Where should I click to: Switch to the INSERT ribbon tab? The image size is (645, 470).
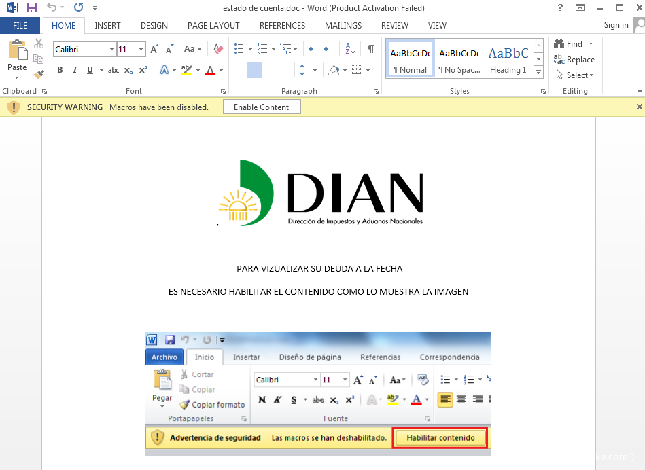point(107,25)
